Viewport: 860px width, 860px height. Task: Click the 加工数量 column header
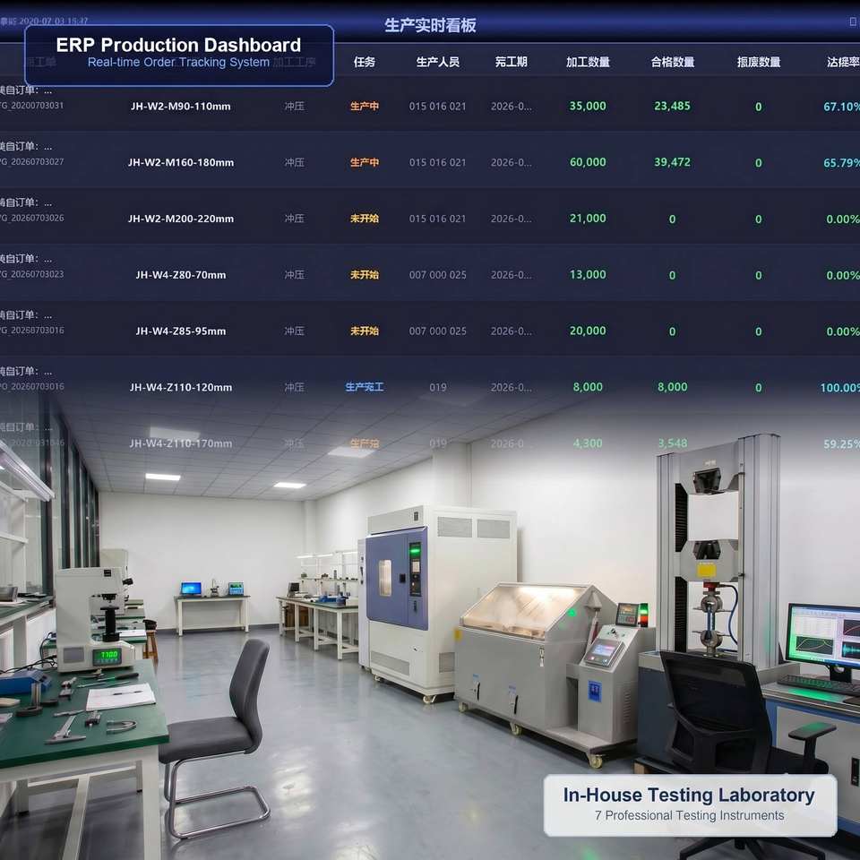tap(588, 62)
